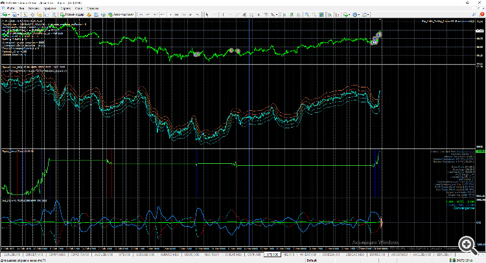Toggle the Auto-trading button
The width and height of the screenshot is (486, 263).
tap(121, 14)
